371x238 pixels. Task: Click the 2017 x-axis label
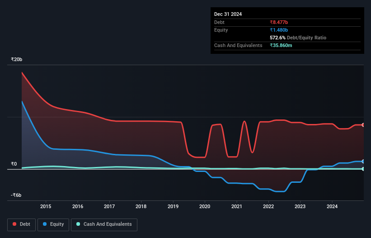(x=109, y=206)
